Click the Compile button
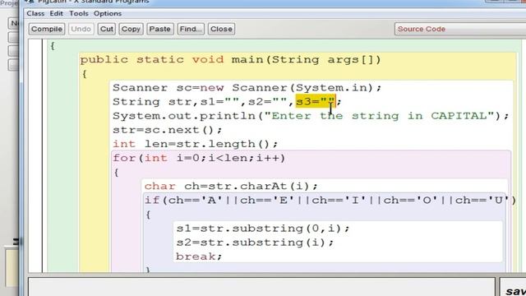Image resolution: width=526 pixels, height=296 pixels. coord(47,30)
